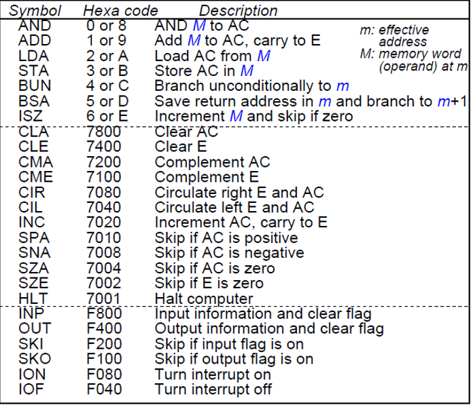Screen dimensions: 471x405
Task: Click hex code F800
Action: pyautogui.click(x=104, y=314)
